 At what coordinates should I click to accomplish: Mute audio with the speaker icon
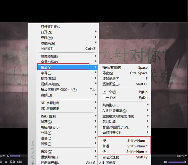point(165,162)
